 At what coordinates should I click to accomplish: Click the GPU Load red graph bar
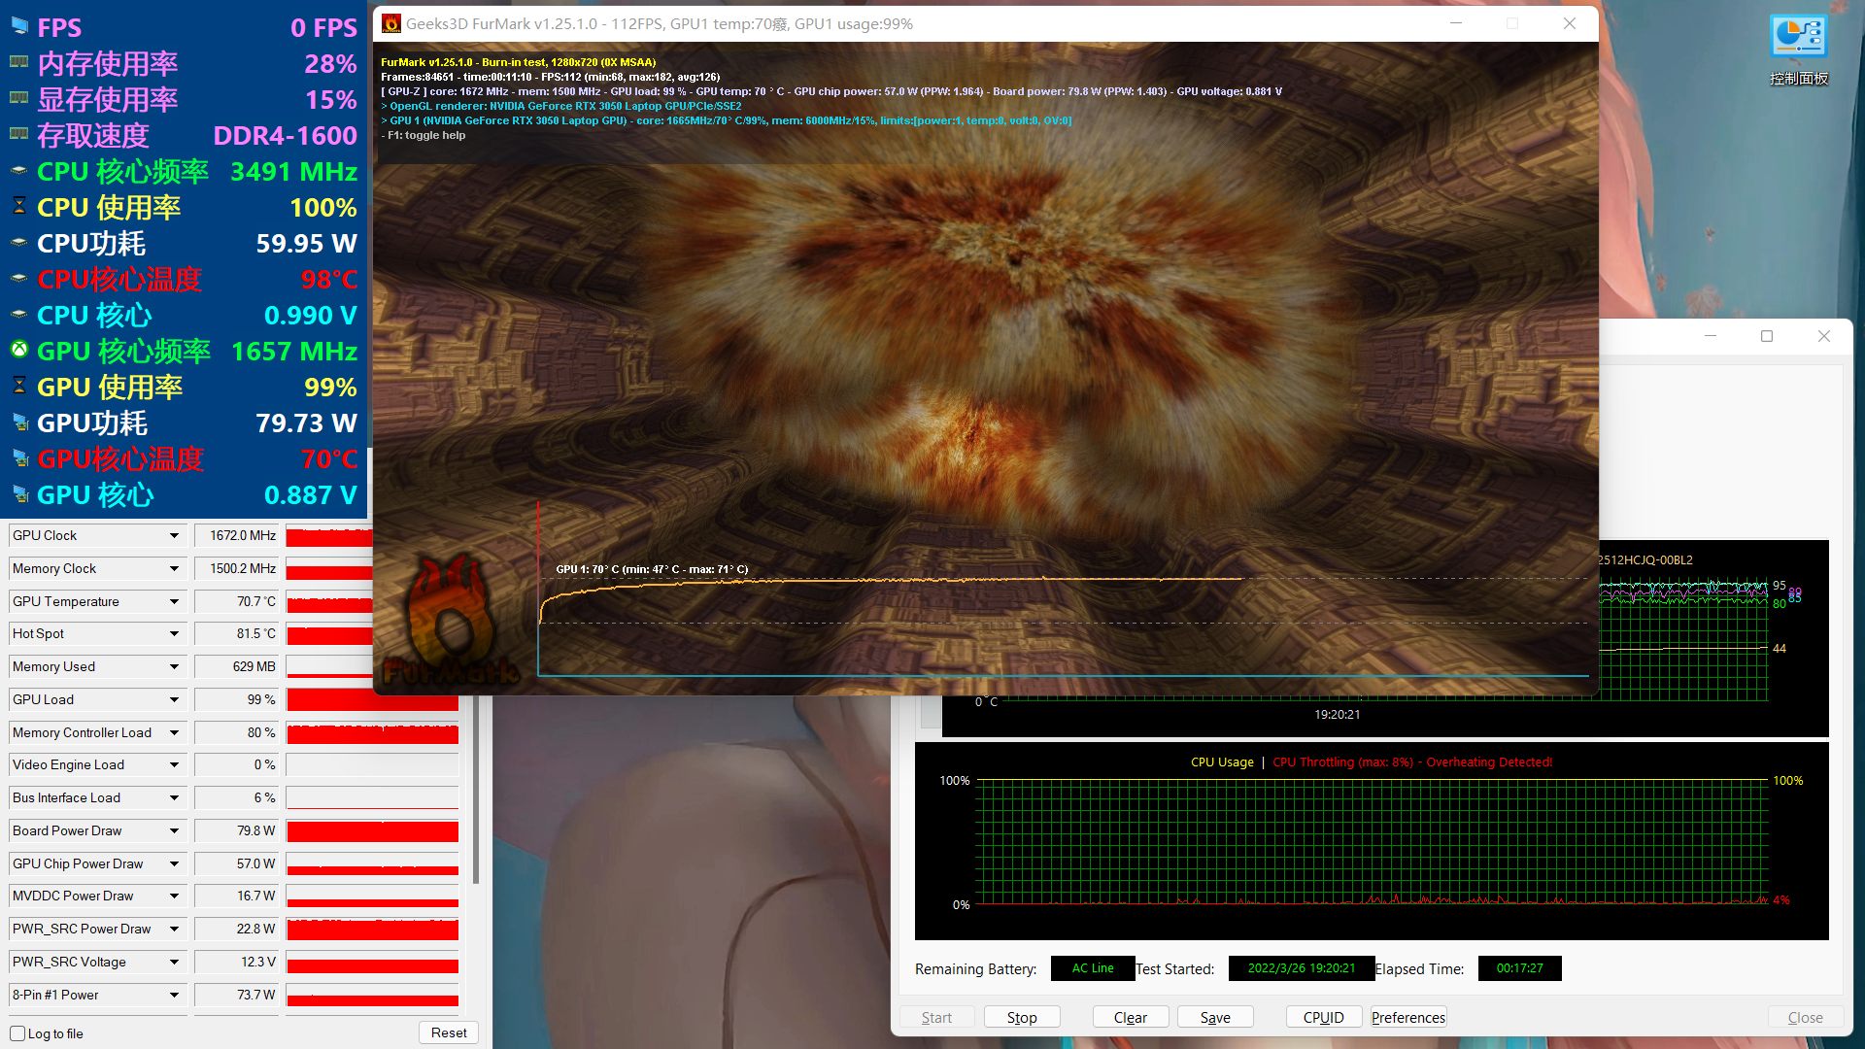372,700
